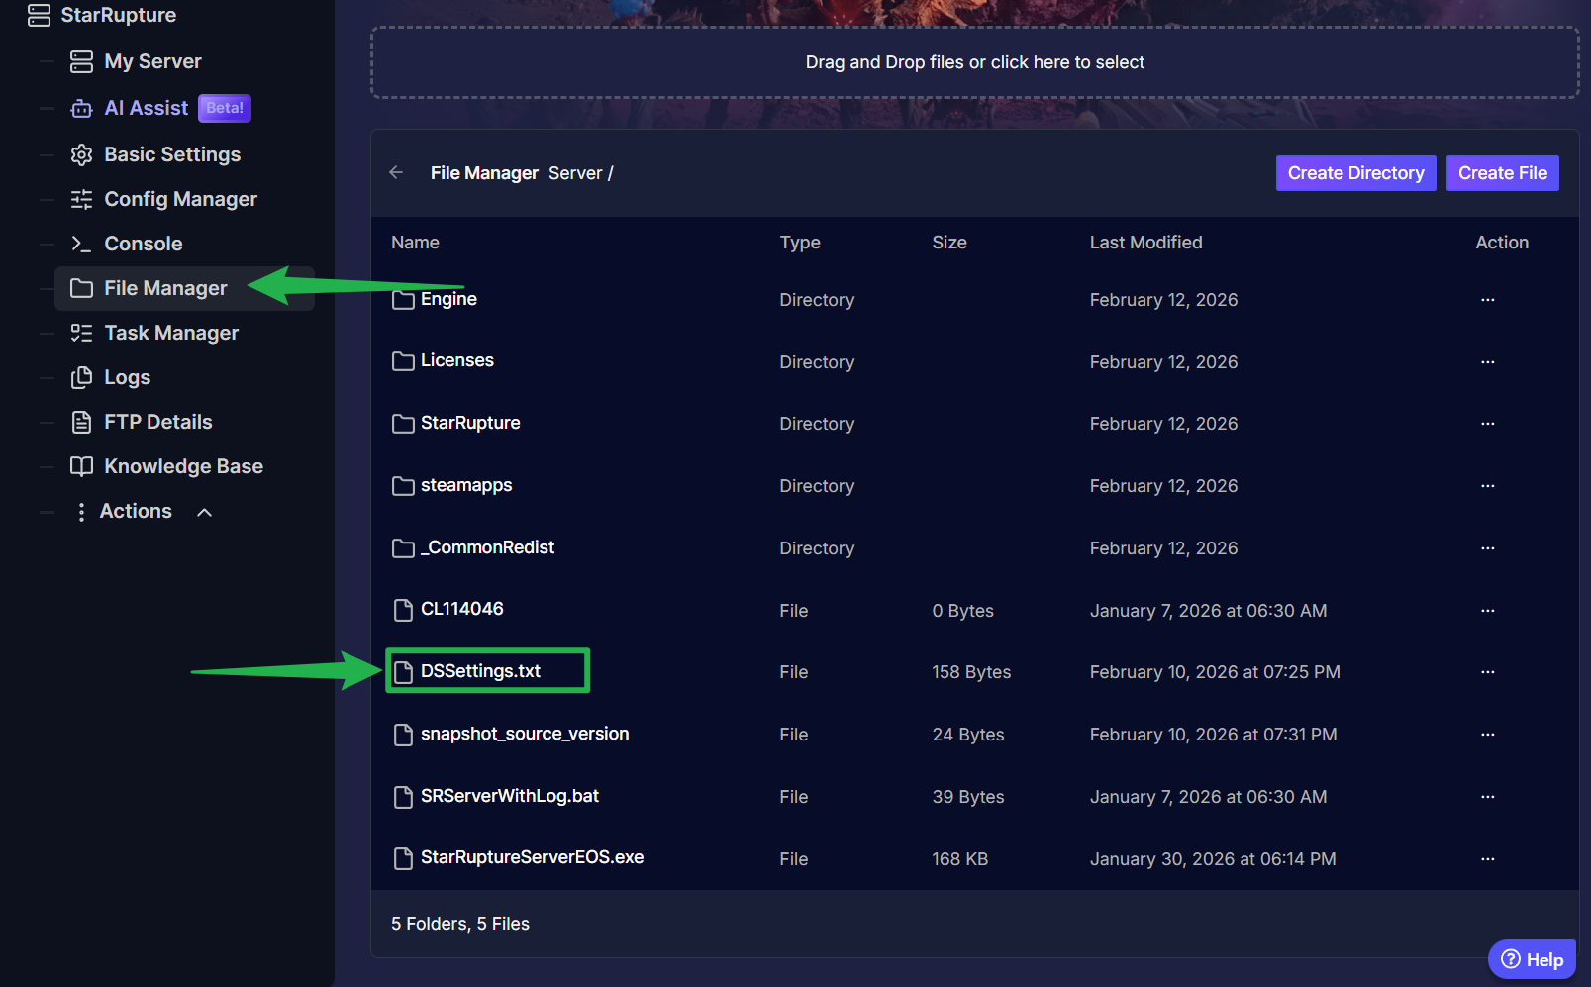Click the back arrow beside File Manager breadcrumb
The image size is (1591, 987).
(396, 172)
